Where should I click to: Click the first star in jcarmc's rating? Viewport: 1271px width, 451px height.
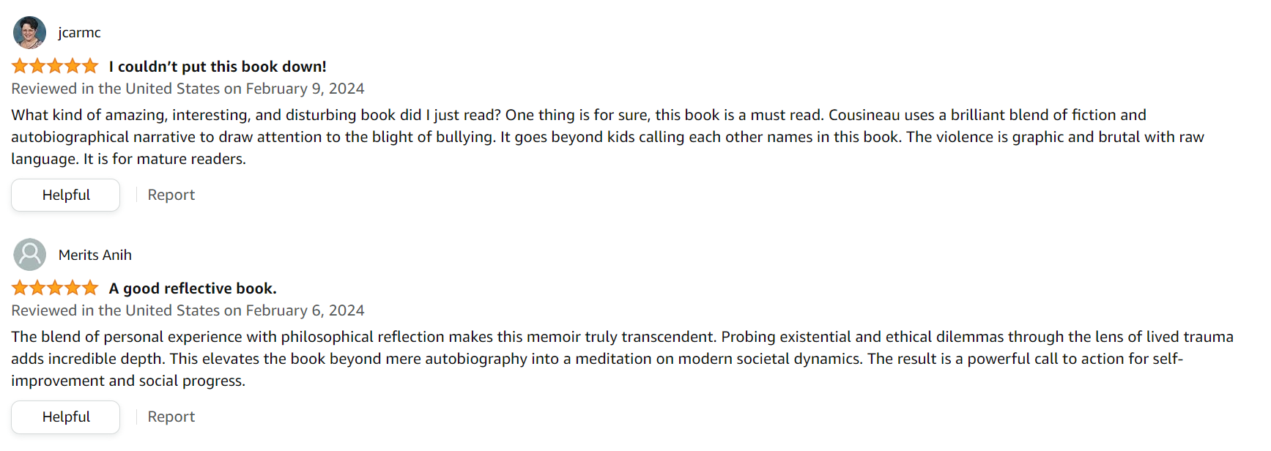coord(20,67)
